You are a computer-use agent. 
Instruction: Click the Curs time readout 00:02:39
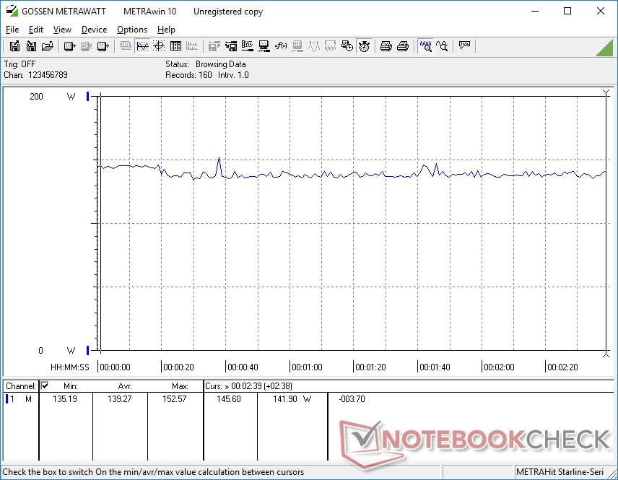pos(248,386)
